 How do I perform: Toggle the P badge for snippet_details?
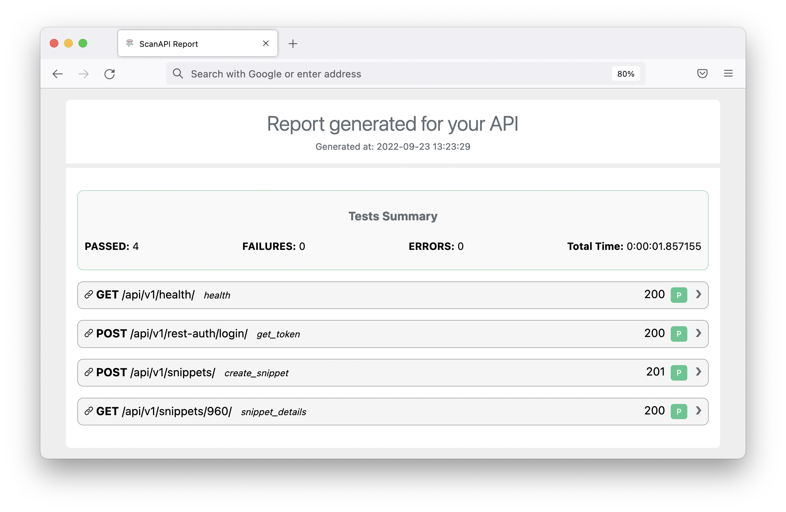[x=679, y=411]
